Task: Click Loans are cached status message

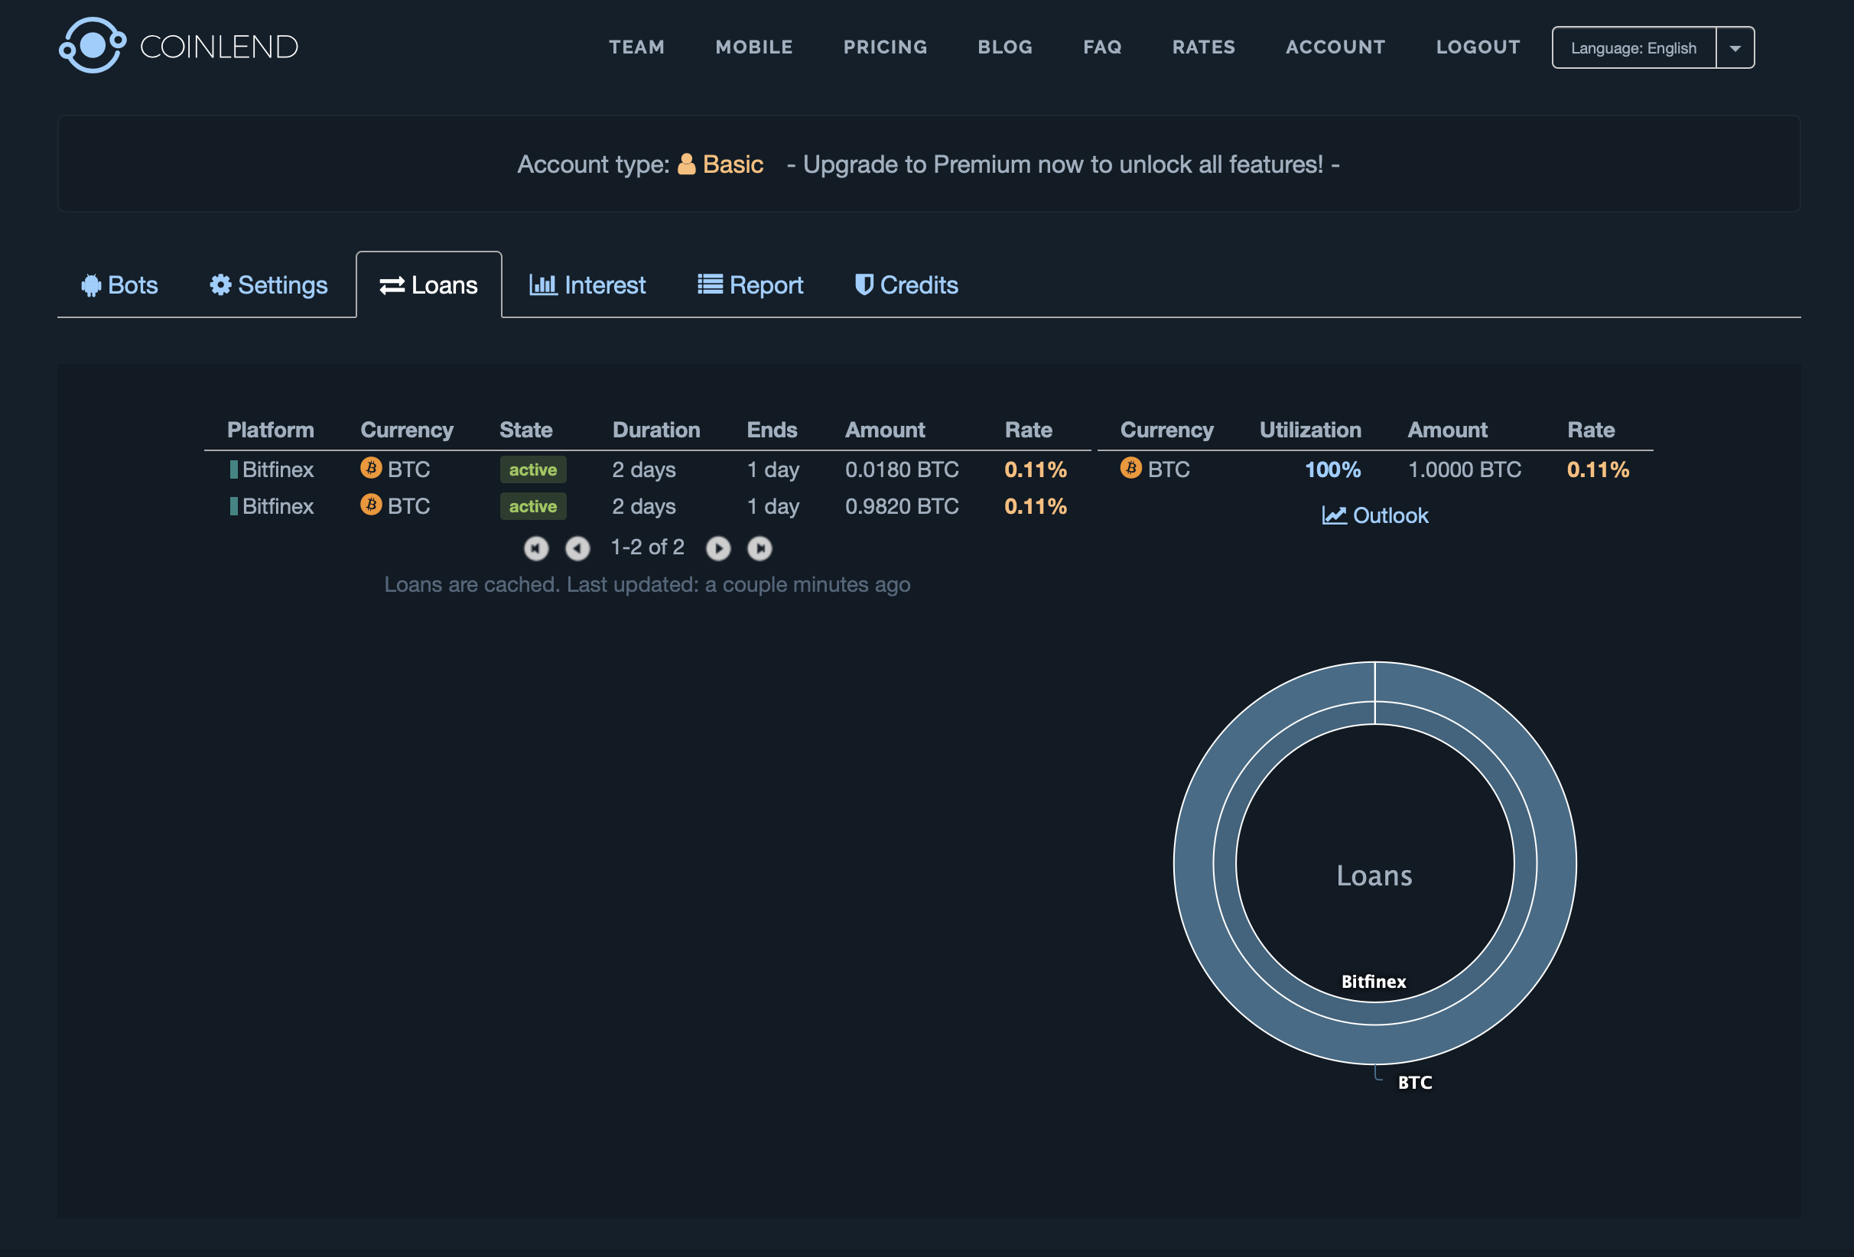Action: 647,584
